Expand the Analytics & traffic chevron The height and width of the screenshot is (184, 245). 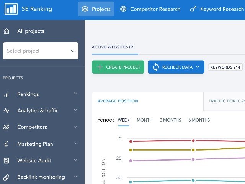click(75, 110)
